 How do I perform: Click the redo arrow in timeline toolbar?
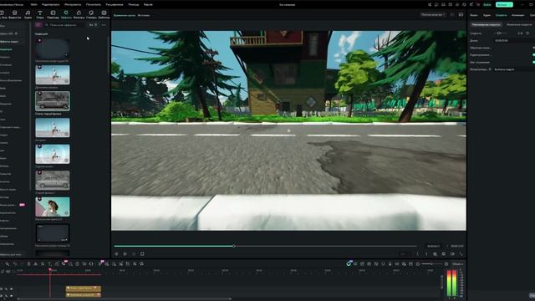point(21,264)
